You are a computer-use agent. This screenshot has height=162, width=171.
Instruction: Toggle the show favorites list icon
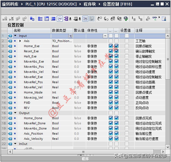(x=85, y=19)
